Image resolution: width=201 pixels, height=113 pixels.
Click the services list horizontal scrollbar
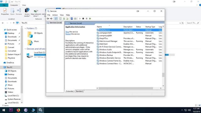(x=126, y=88)
